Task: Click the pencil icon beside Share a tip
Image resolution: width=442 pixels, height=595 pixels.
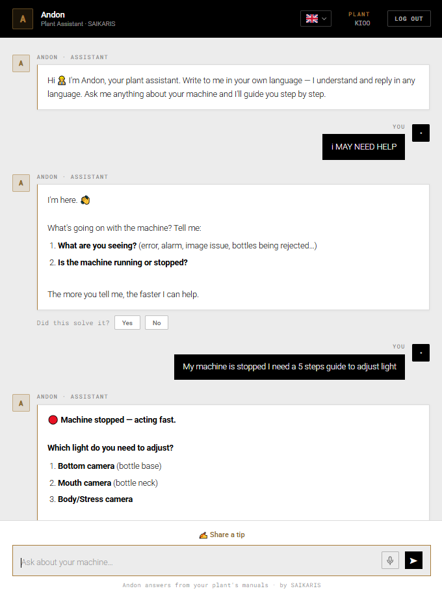Action: pyautogui.click(x=203, y=535)
